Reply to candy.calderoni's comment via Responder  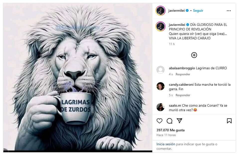click(x=183, y=95)
